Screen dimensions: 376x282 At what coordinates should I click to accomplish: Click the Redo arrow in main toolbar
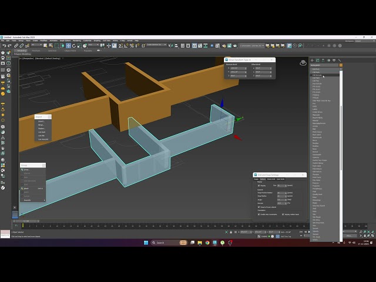coord(9,46)
